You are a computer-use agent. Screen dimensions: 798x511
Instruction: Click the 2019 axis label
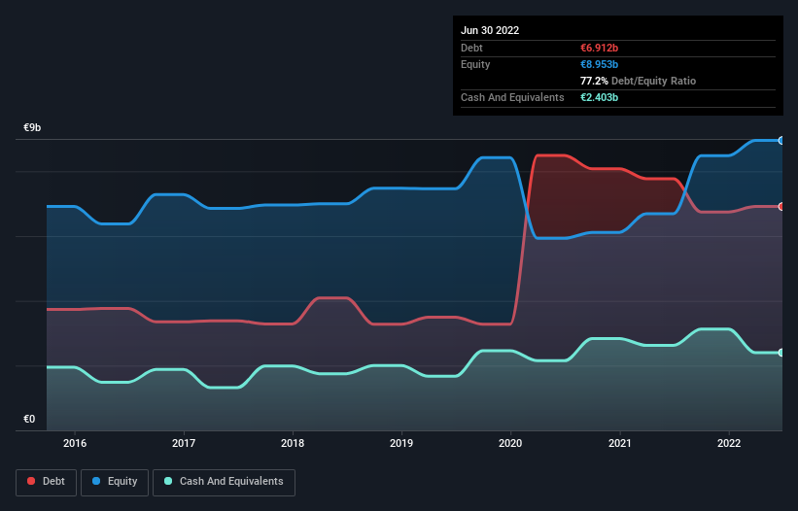tap(401, 443)
